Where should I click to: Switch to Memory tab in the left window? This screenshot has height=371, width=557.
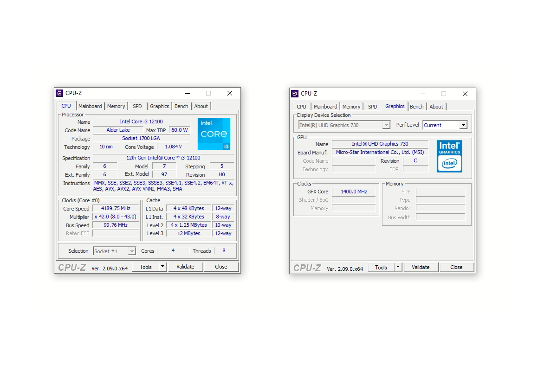[x=116, y=106]
